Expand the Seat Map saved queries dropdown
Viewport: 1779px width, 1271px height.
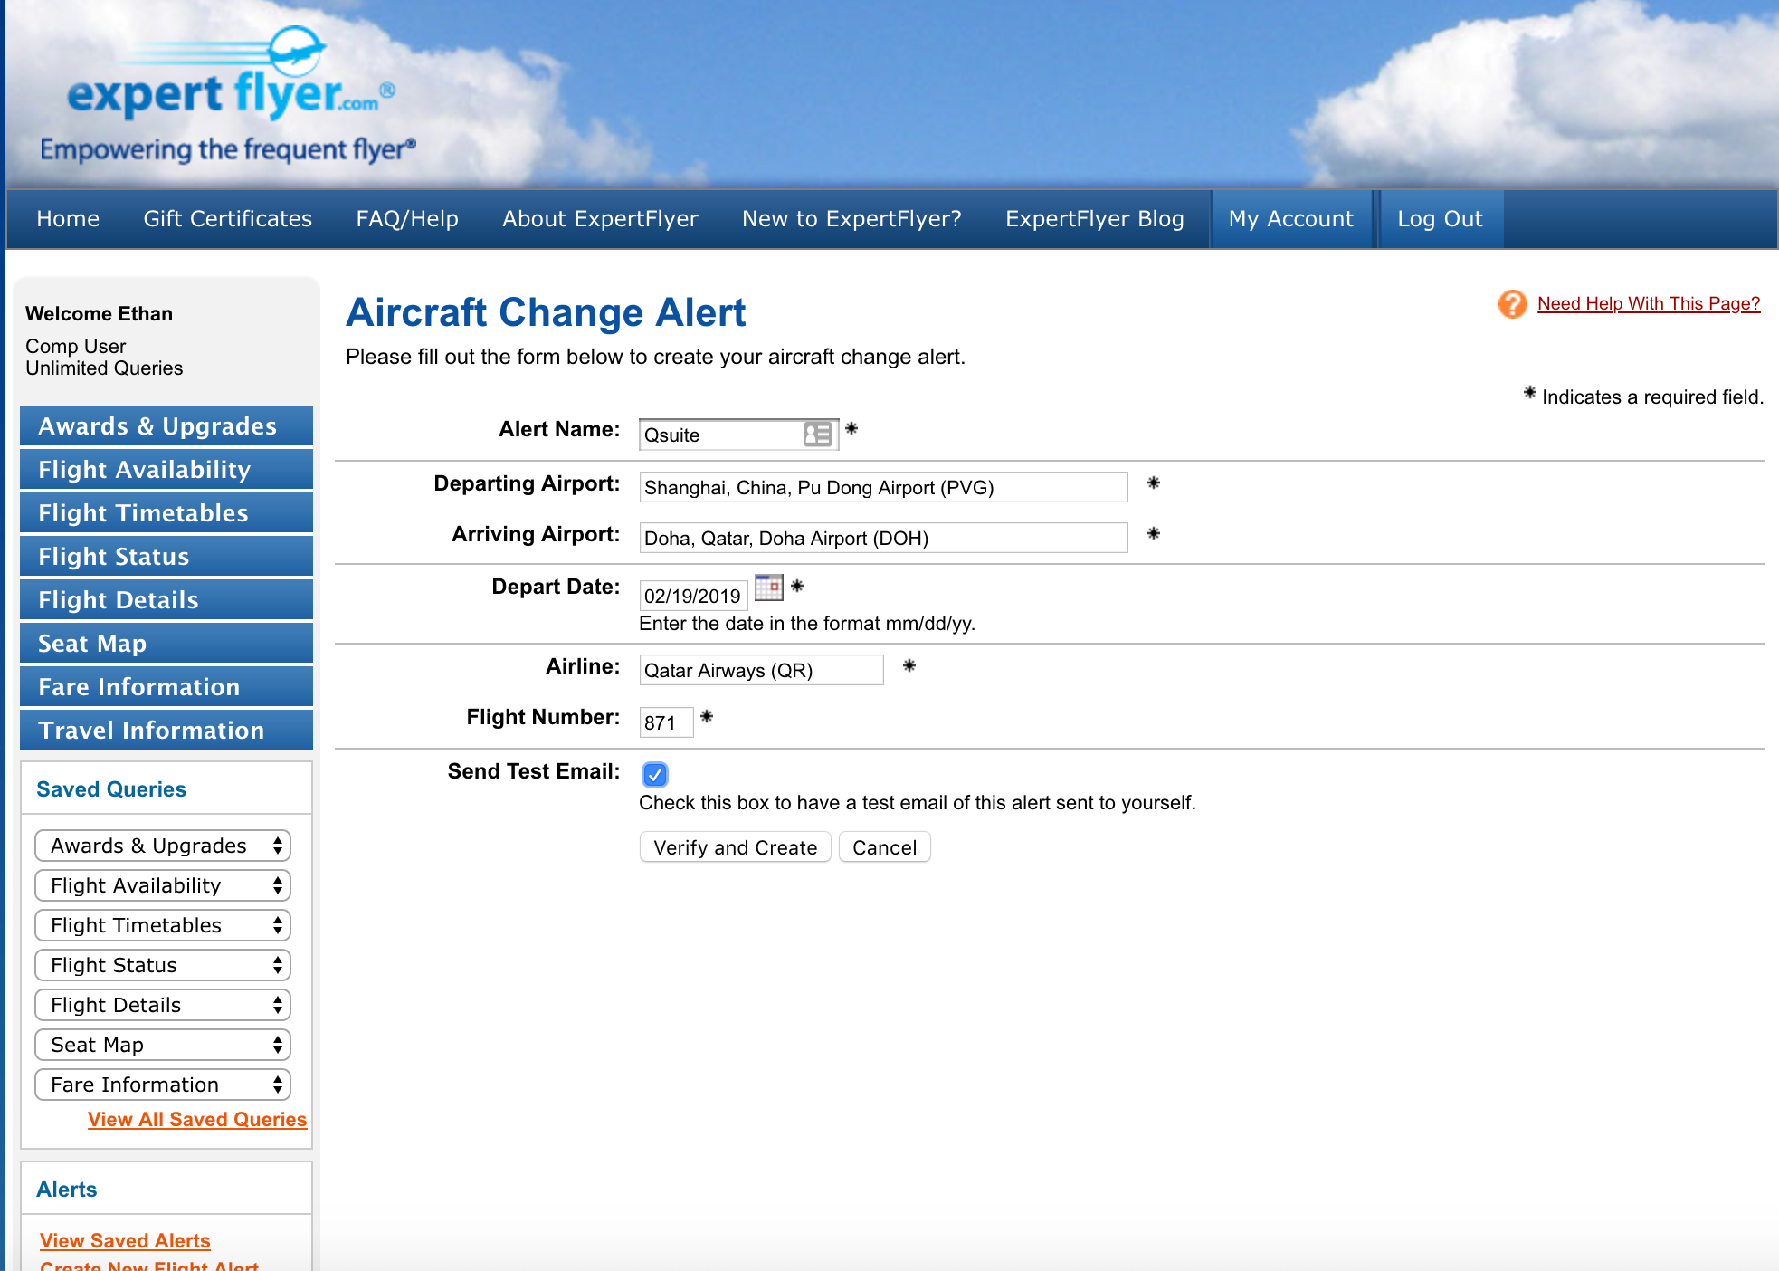point(163,1045)
